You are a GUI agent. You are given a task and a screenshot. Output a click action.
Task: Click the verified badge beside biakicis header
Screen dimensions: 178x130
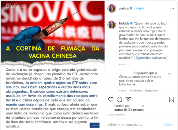[131, 8]
